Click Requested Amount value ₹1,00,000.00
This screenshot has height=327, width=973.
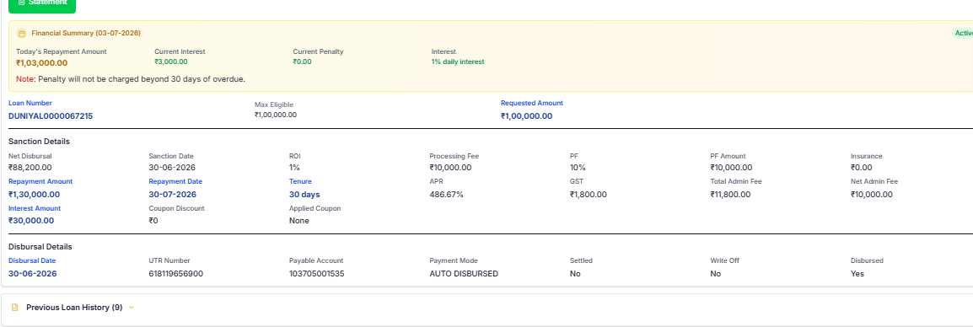(x=527, y=116)
